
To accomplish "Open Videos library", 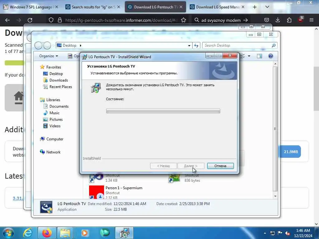I will pyautogui.click(x=52, y=126).
